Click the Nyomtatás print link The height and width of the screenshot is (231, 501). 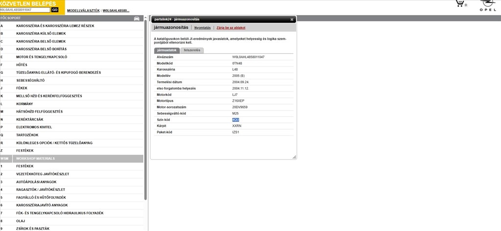point(202,28)
